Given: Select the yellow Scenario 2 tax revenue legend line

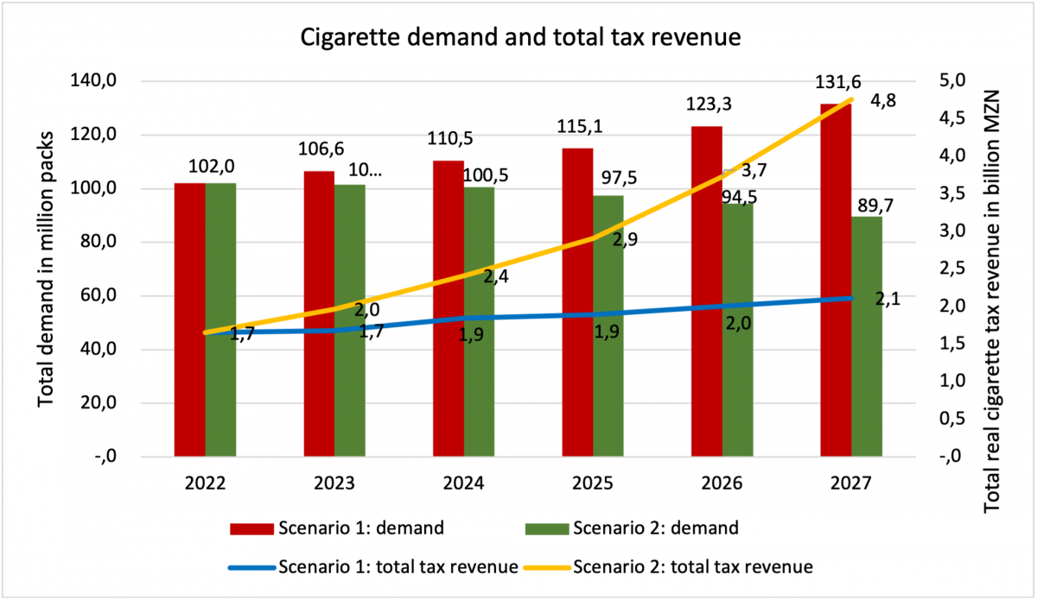Looking at the screenshot, I should [x=547, y=567].
